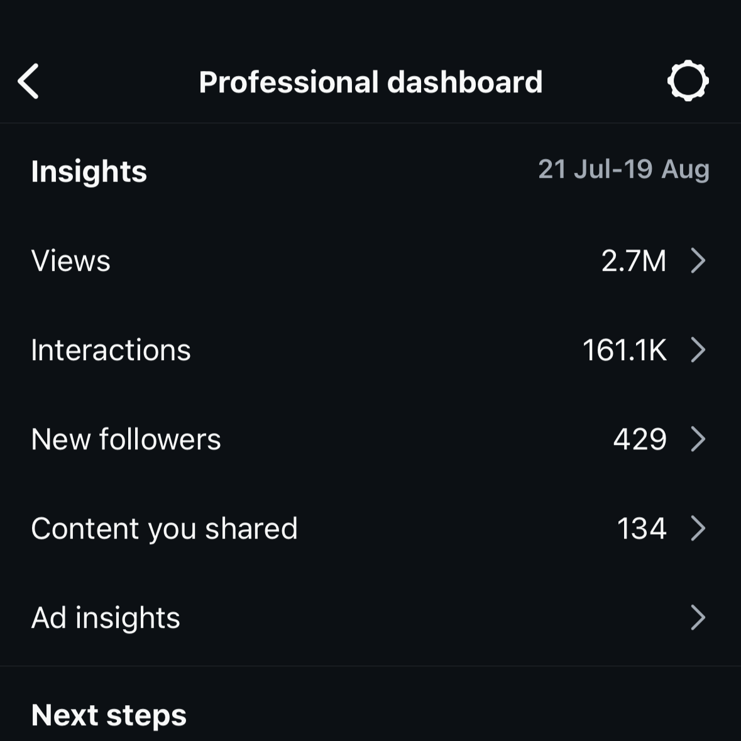Open settings via the gear icon
This screenshot has height=741, width=741.
pos(688,81)
